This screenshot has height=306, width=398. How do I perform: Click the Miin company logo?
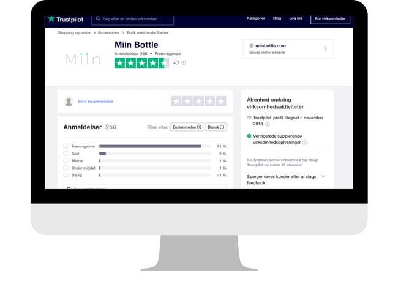[x=83, y=59]
